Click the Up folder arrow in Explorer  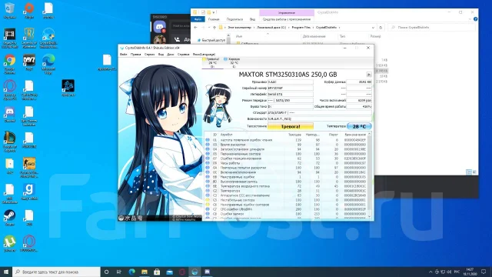(x=214, y=28)
